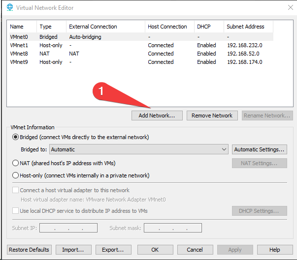Click subnet address 192.168.174.0

click(x=245, y=62)
